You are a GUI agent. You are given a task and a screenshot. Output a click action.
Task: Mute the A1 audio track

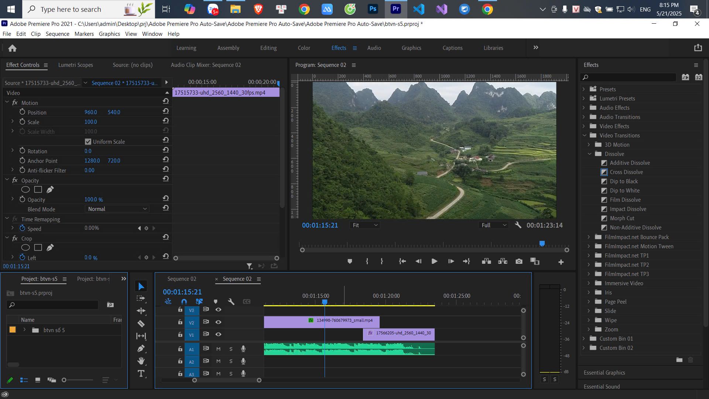pos(218,349)
